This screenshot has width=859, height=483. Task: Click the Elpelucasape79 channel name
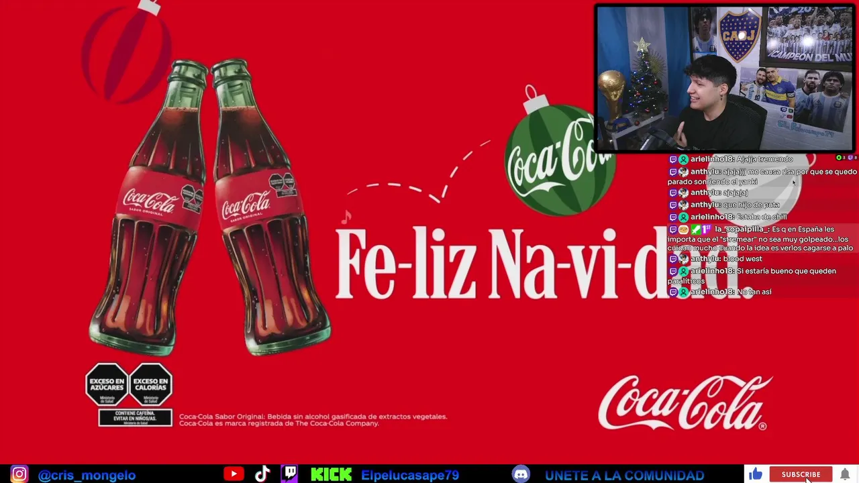point(410,475)
